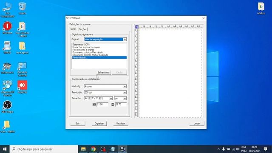Open reset epson folder

pos(22,48)
